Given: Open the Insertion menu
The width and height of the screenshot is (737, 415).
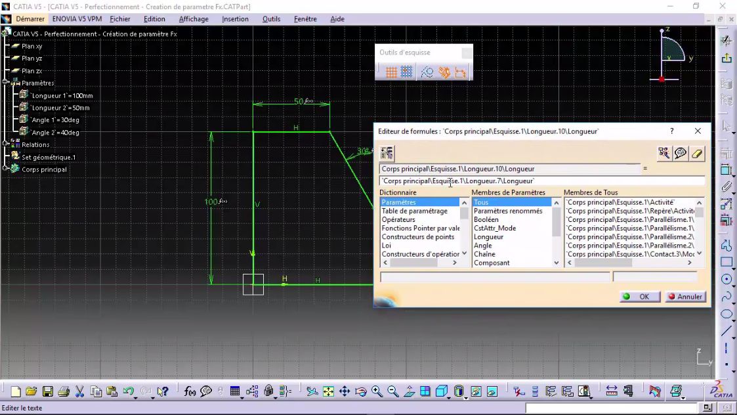Looking at the screenshot, I should (x=235, y=19).
